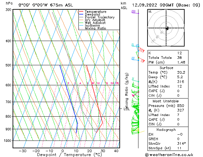The height and width of the screenshot is (157, 203).
Task: Click the 900 hPa axis label
Action: [x=9, y=129]
